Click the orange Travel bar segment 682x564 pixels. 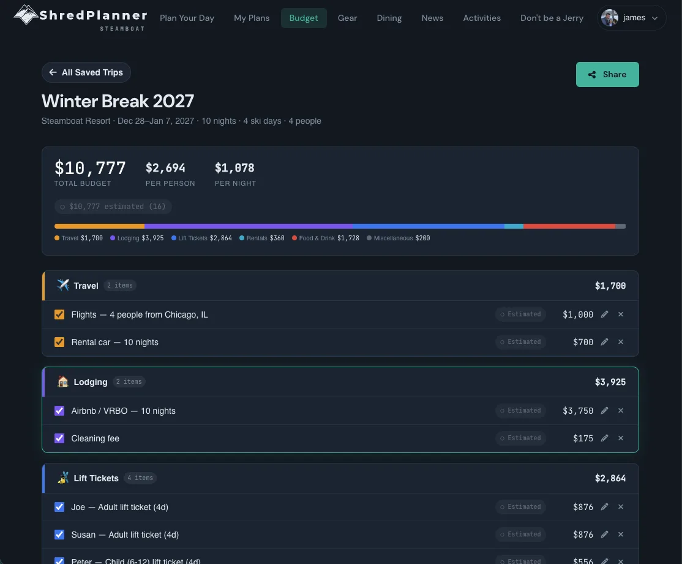click(x=99, y=226)
